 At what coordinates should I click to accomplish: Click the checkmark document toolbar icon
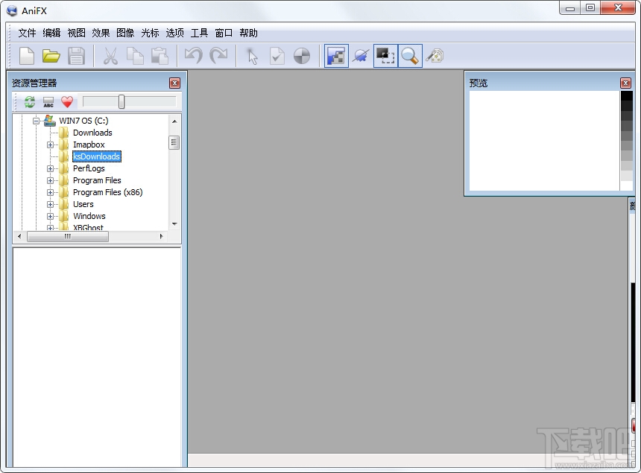click(277, 56)
